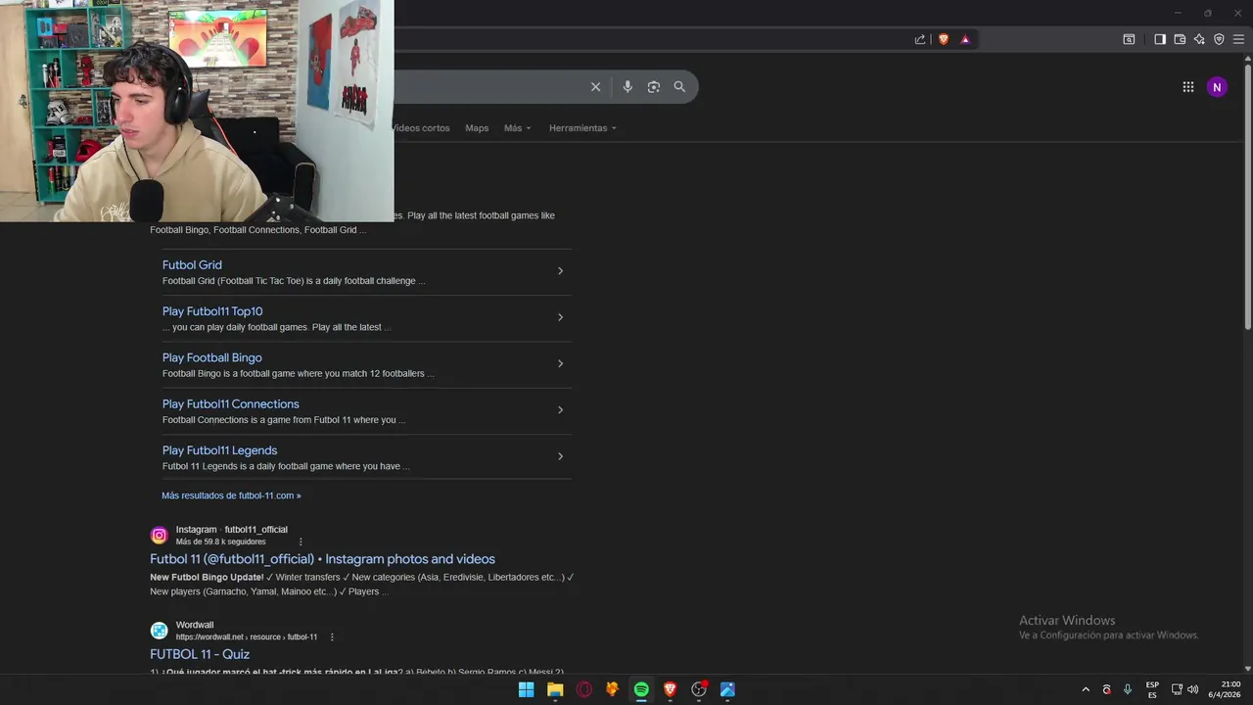
Task: Click the share page icon in address bar
Action: 920,39
